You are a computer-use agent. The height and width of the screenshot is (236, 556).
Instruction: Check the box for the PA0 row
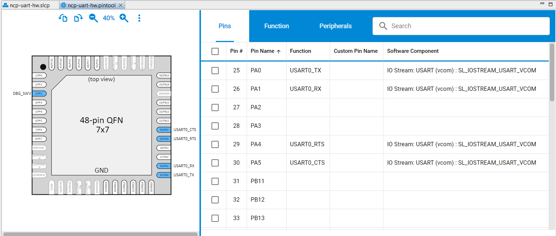[x=215, y=71]
